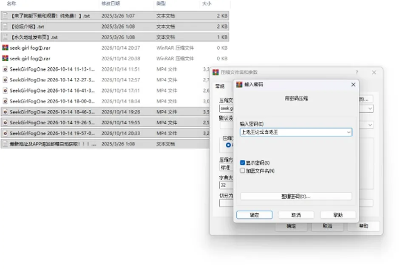Switch to the 常规 tab
The width and height of the screenshot is (408, 271).
click(220, 86)
